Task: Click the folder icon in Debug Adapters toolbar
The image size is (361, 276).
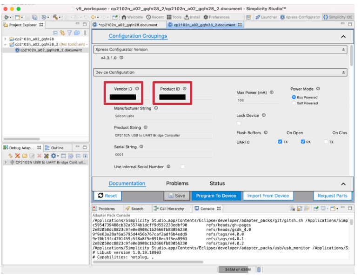Action: pyautogui.click(x=25, y=156)
